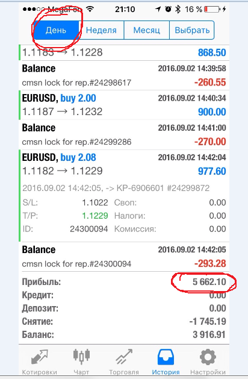Tap the price range 1.1187 → 1.1232
The image size is (248, 379).
coord(63,111)
